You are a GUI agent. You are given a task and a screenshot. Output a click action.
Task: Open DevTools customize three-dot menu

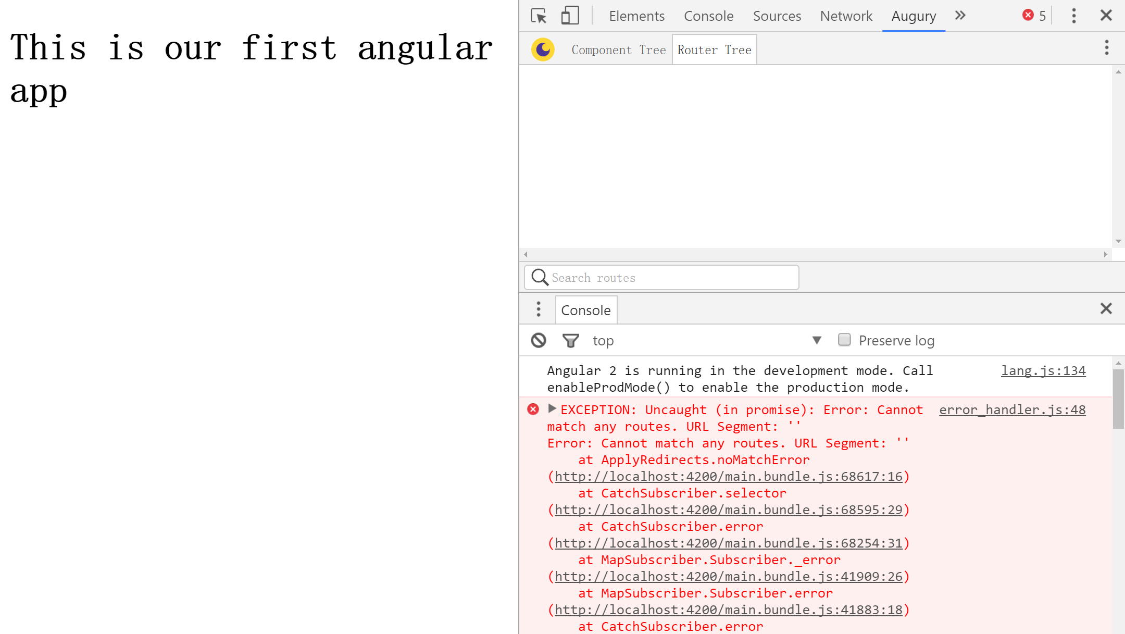(1073, 16)
